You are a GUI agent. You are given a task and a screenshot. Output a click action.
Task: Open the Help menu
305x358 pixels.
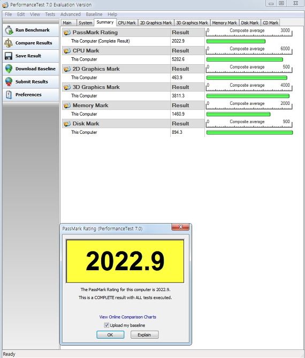(x=112, y=14)
